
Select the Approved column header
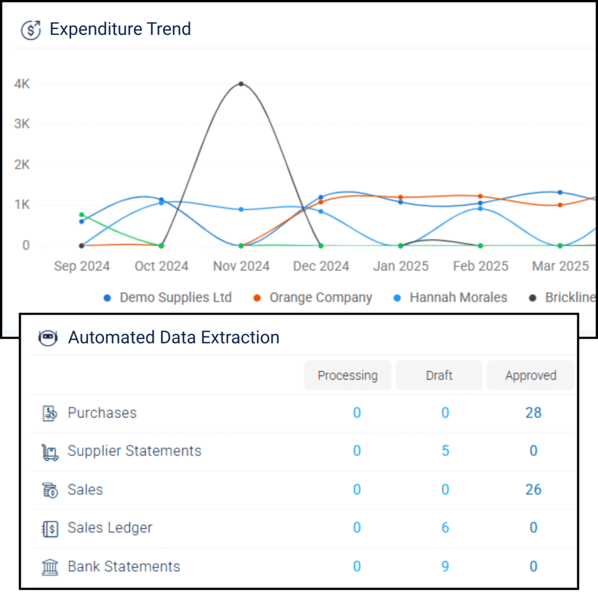[530, 376]
